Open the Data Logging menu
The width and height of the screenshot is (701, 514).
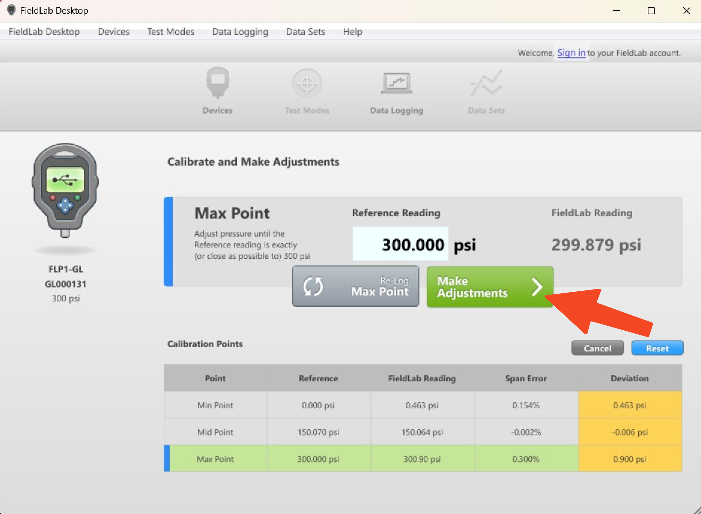240,31
